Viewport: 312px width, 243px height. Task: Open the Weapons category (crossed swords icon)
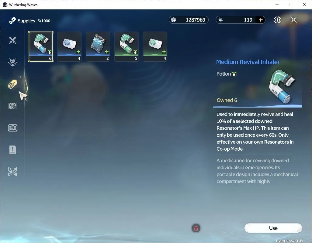(x=12, y=40)
